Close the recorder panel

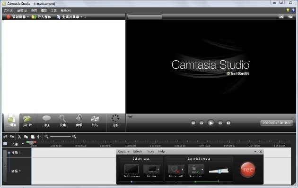(x=261, y=151)
